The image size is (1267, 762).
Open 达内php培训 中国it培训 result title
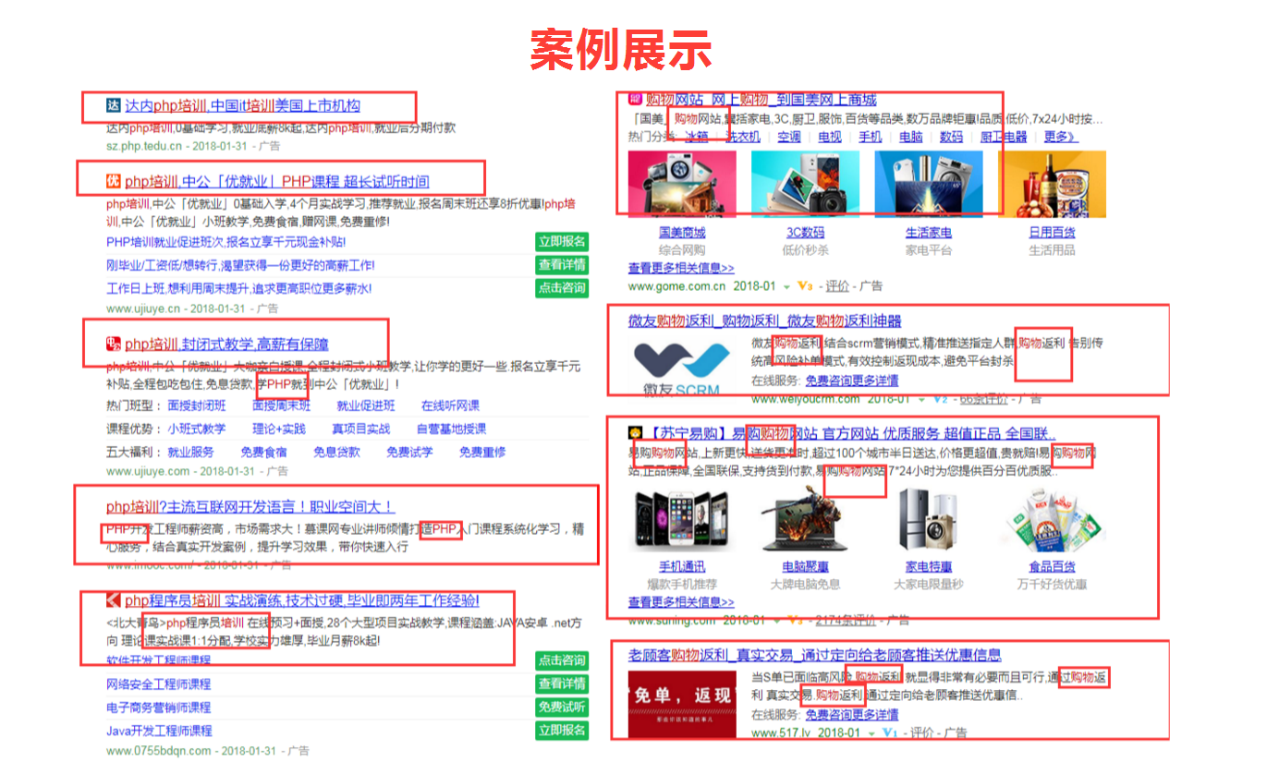(x=242, y=105)
